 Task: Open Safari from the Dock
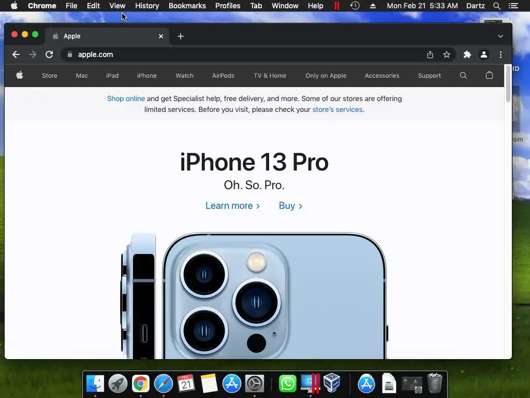(x=163, y=383)
